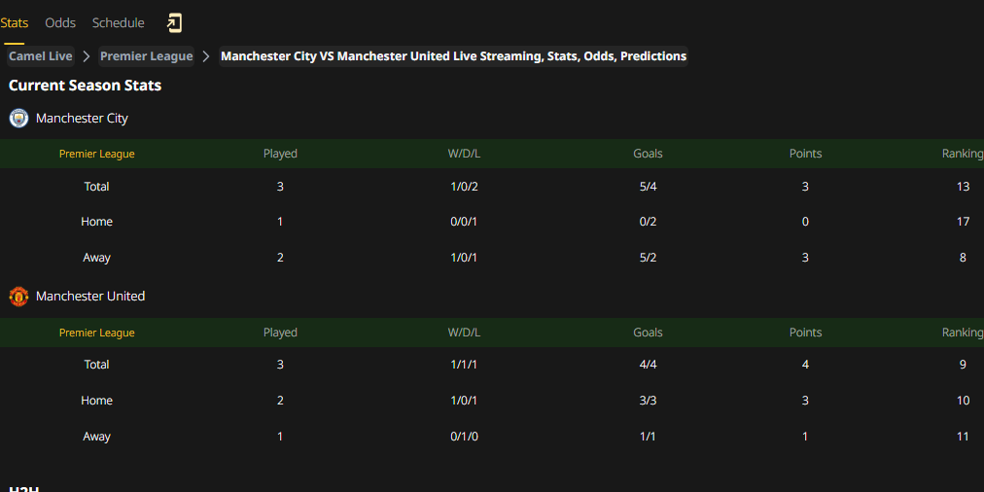984x492 pixels.
Task: Switch to the Stats tab
Action: pos(14,23)
